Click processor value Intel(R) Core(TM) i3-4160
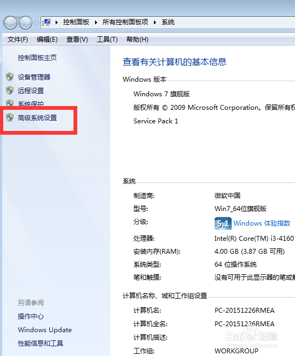This screenshot has width=295, height=356. 254,239
